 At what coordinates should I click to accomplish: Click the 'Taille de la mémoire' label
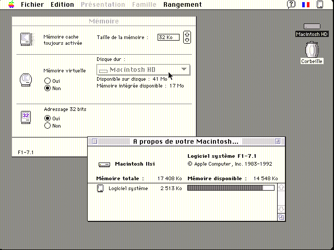click(122, 37)
